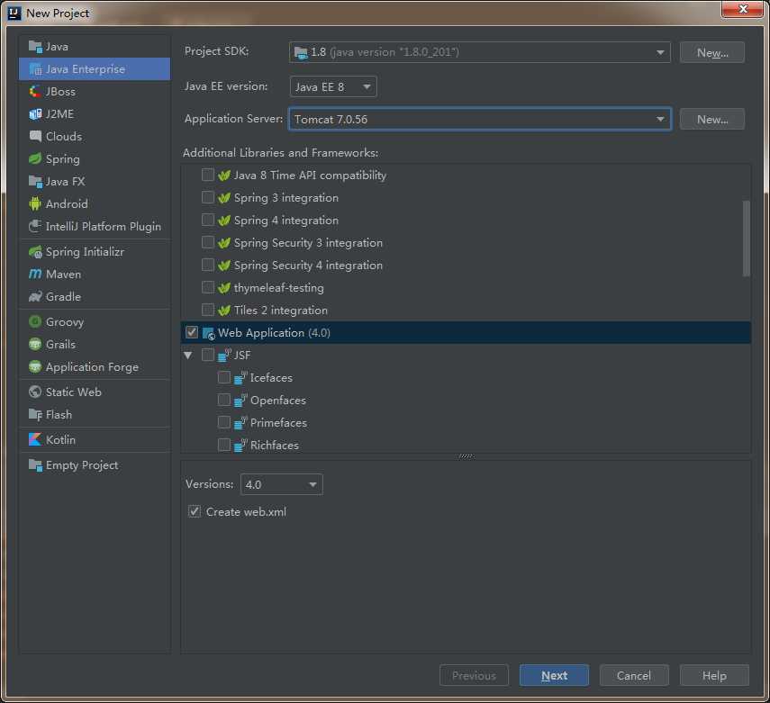Click the Spring Initializr icon

pyautogui.click(x=35, y=252)
